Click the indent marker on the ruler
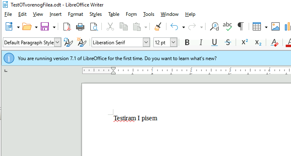This screenshot has width=291, height=156. [x=113, y=71]
